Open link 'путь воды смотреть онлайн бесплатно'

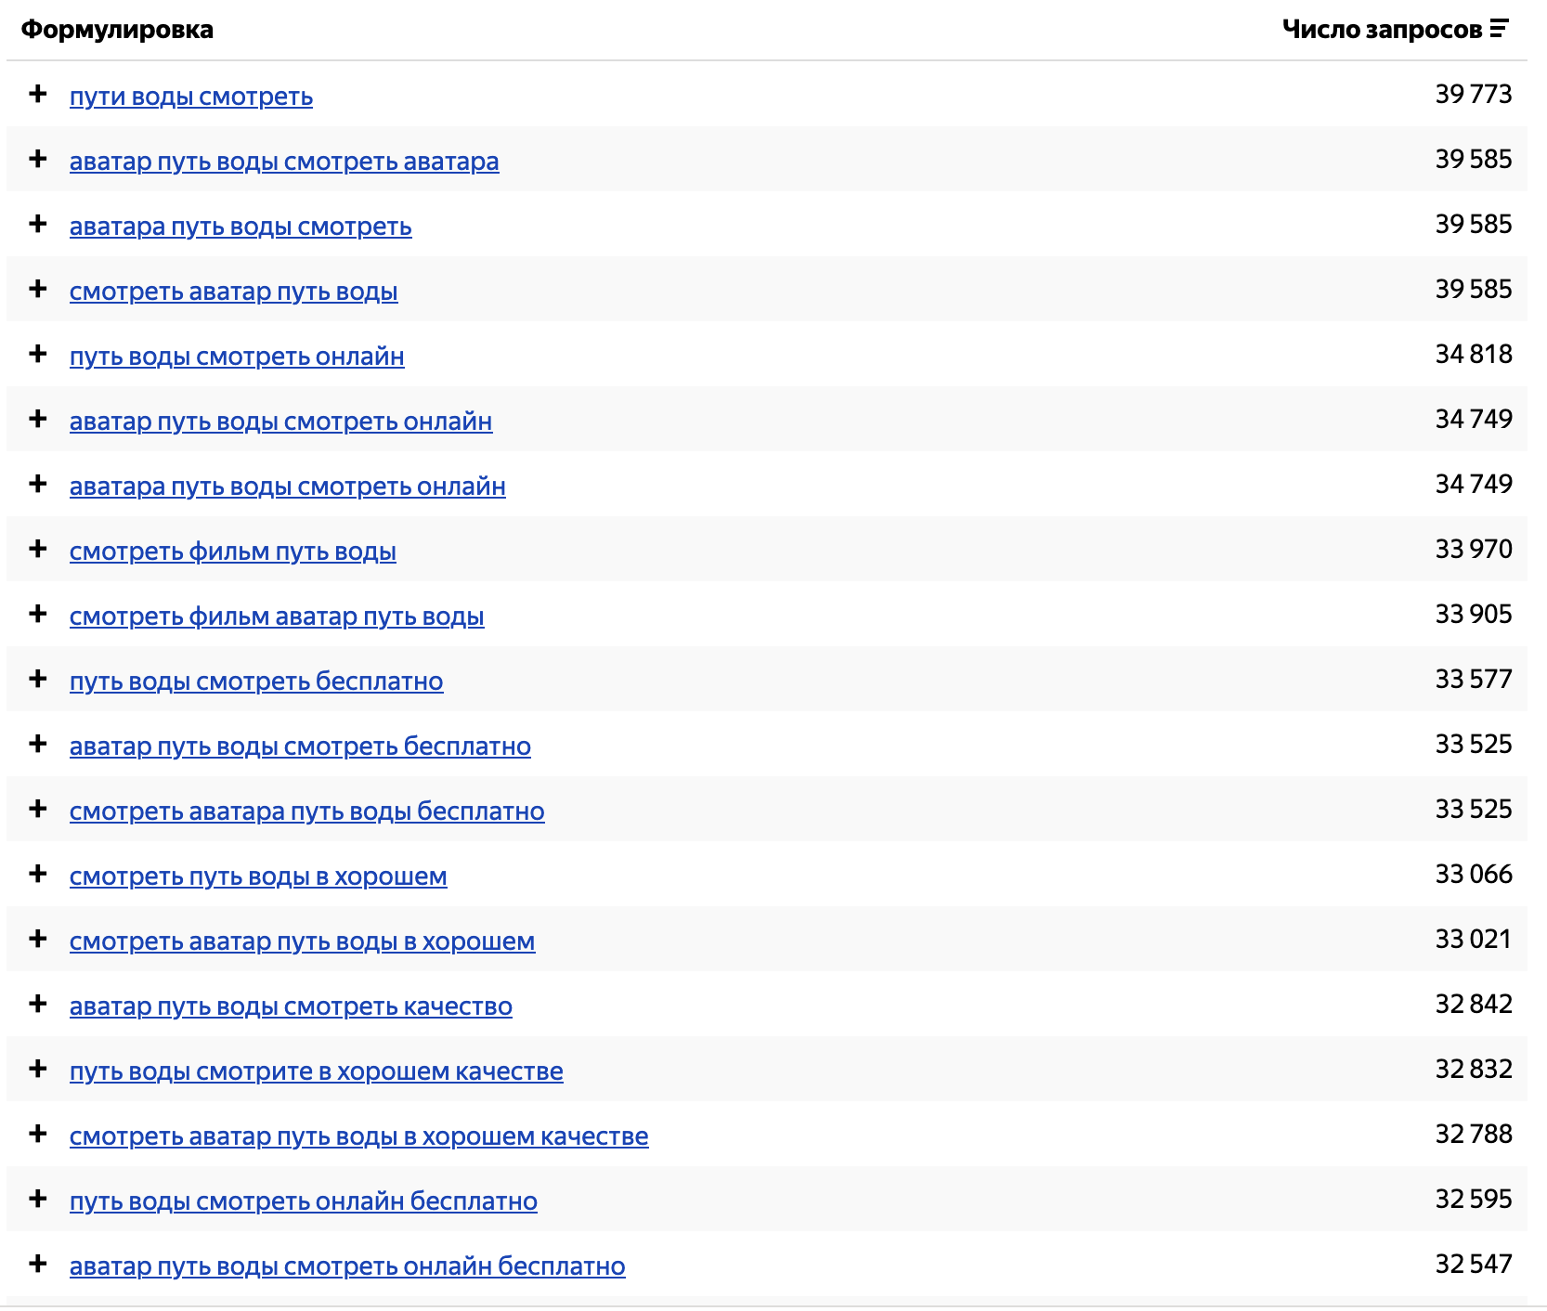(304, 1201)
